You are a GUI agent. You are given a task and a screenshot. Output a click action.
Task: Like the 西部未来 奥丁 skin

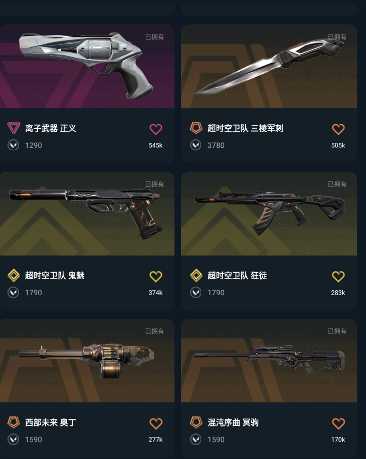pyautogui.click(x=155, y=423)
